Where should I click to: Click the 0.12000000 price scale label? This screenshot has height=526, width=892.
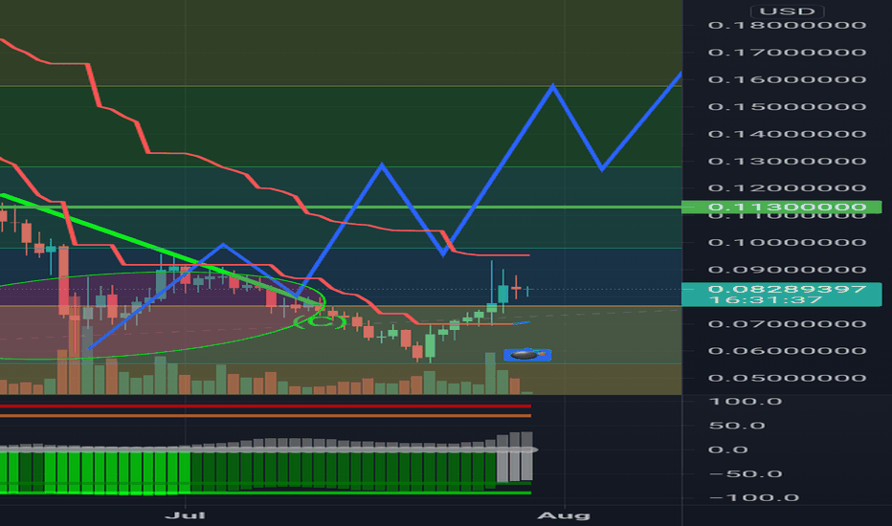(787, 187)
